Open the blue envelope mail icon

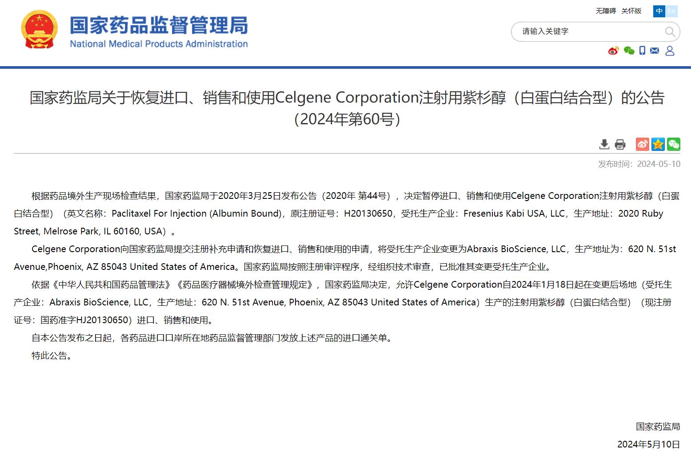(x=655, y=51)
